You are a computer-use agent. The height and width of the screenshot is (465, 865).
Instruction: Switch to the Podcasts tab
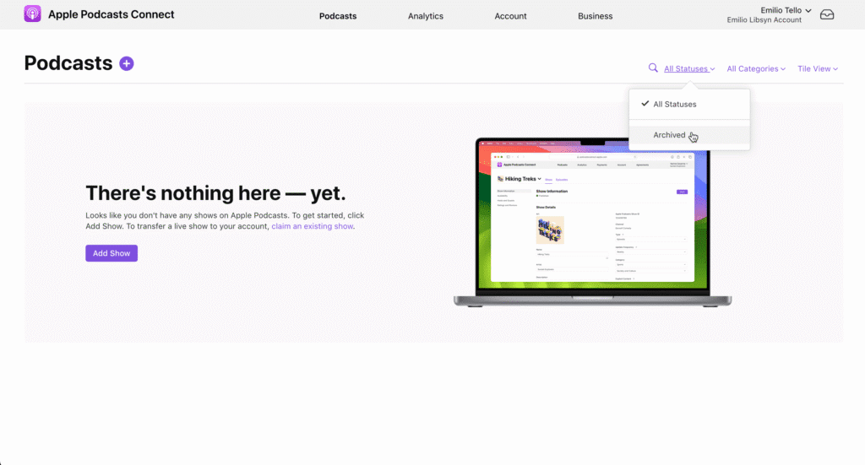point(338,16)
